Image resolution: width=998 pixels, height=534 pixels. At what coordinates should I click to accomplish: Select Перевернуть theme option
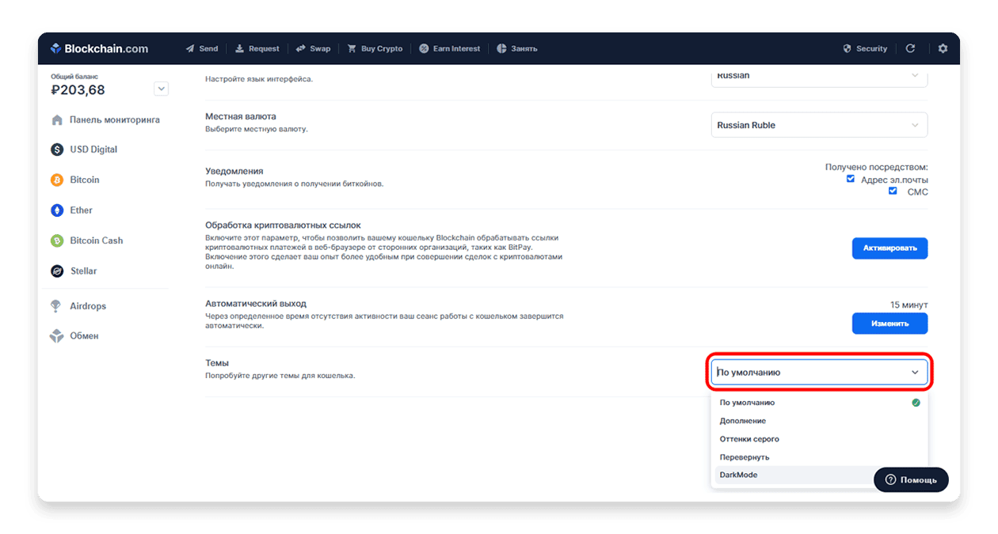coord(819,457)
